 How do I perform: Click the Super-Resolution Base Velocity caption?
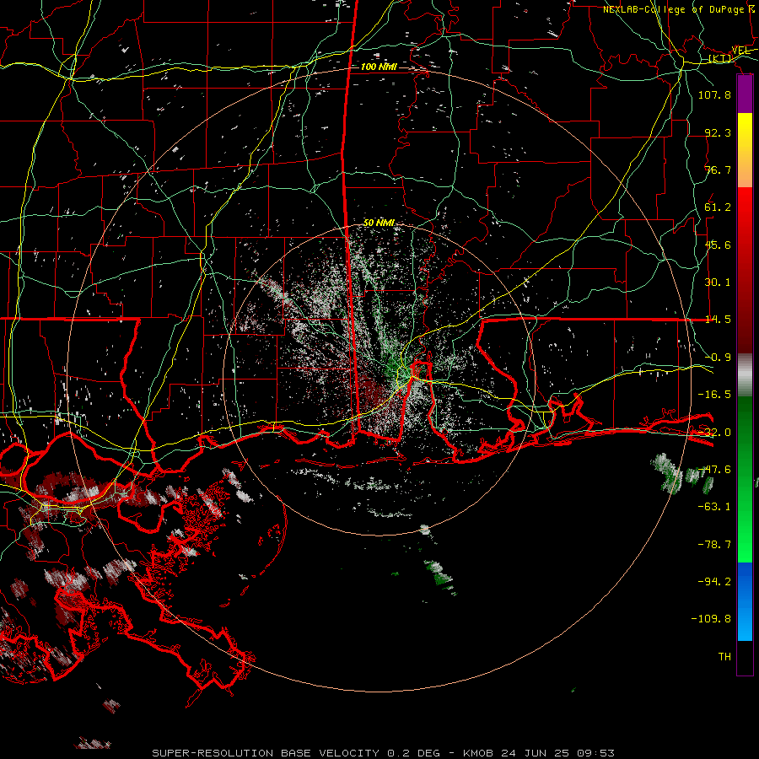[383, 753]
